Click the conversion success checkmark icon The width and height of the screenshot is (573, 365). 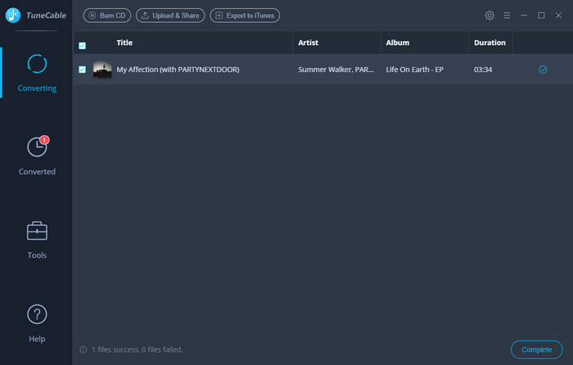point(543,70)
